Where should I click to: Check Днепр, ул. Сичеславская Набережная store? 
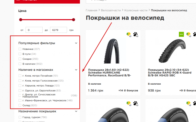[x=20, y=96]
